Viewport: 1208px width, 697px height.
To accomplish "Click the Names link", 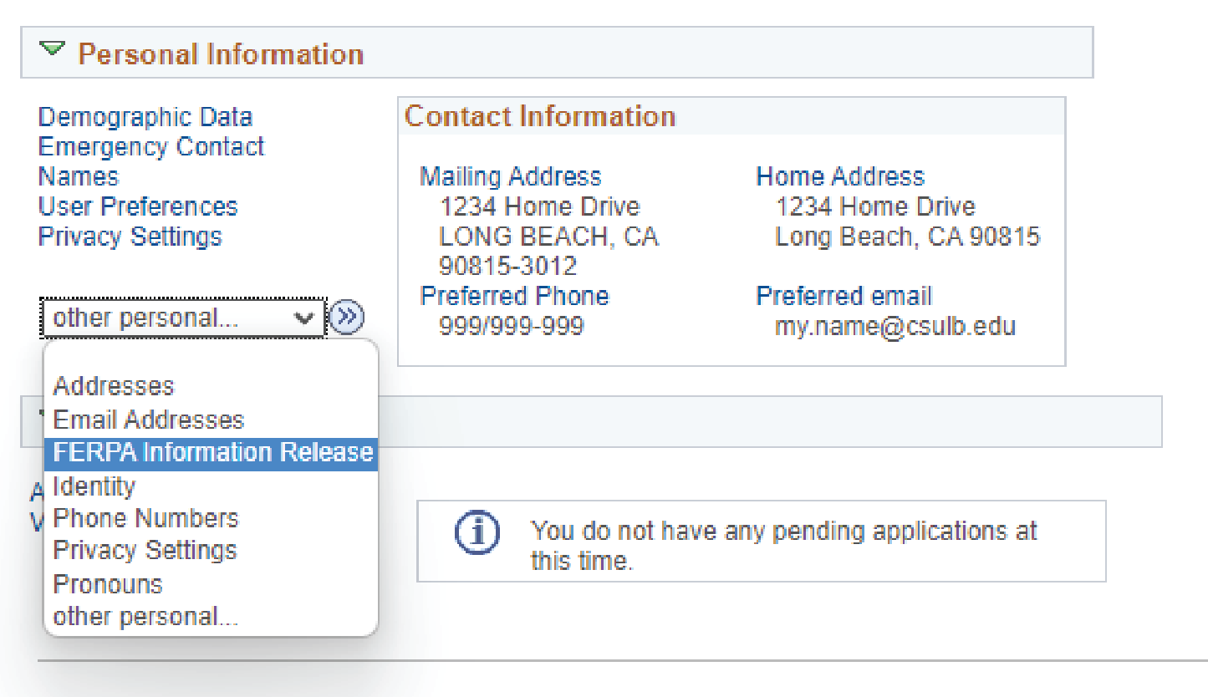I will pos(79,177).
